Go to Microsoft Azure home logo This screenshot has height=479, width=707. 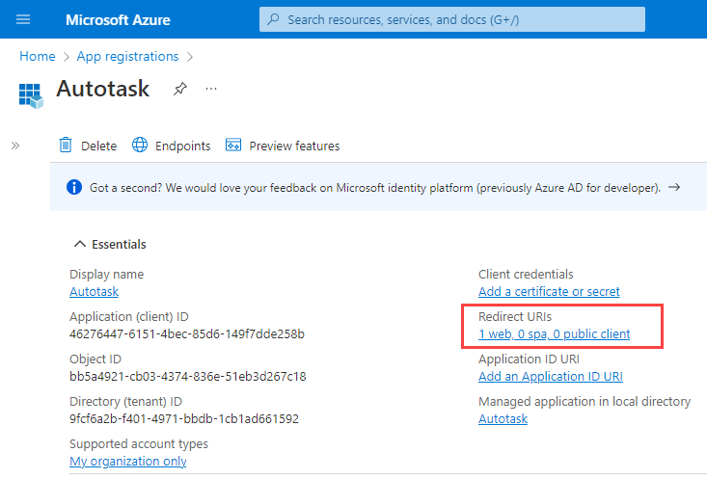[x=118, y=20]
